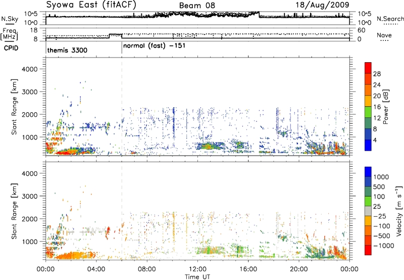This screenshot has width=404, height=280.
Task: Click the date '18/Aug/2009'
Action: [322, 5]
